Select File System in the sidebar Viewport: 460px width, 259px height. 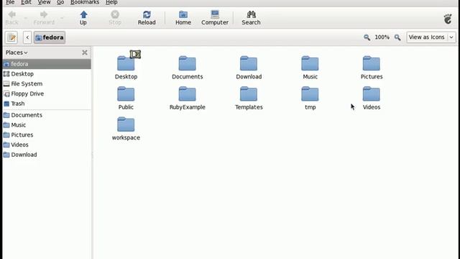coord(47,83)
